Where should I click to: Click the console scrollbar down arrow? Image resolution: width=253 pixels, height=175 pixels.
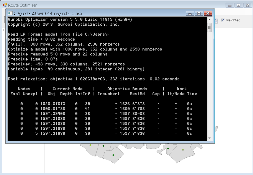pos(209,138)
